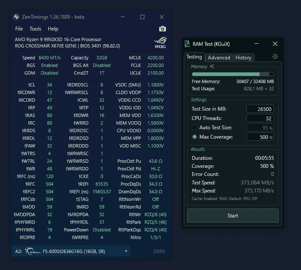Image resolution: width=301 pixels, height=270 pixels.
Task: Maximize the ZenTimings window
Action: click(142, 17)
